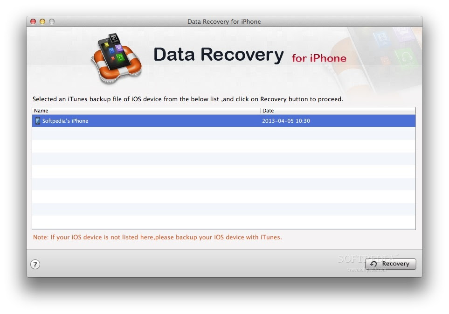Sort by the Date column header

(338, 111)
